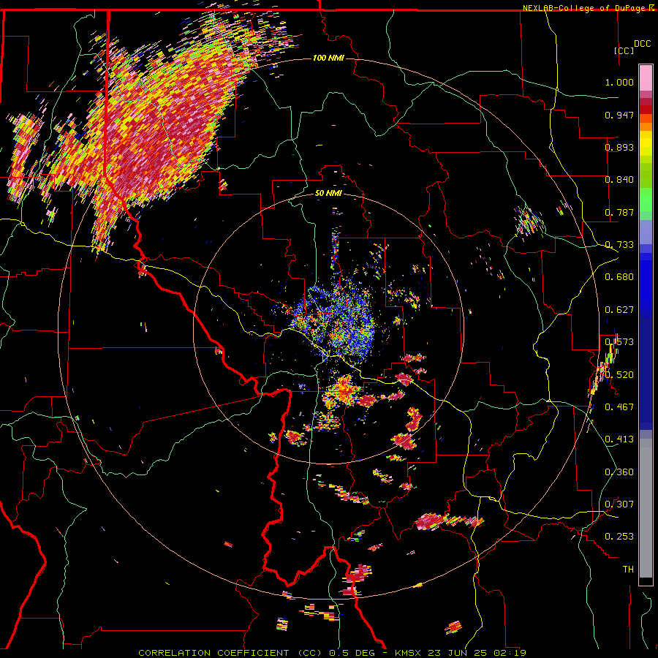Click the [CC] units label
658x658 pixels.
point(624,50)
